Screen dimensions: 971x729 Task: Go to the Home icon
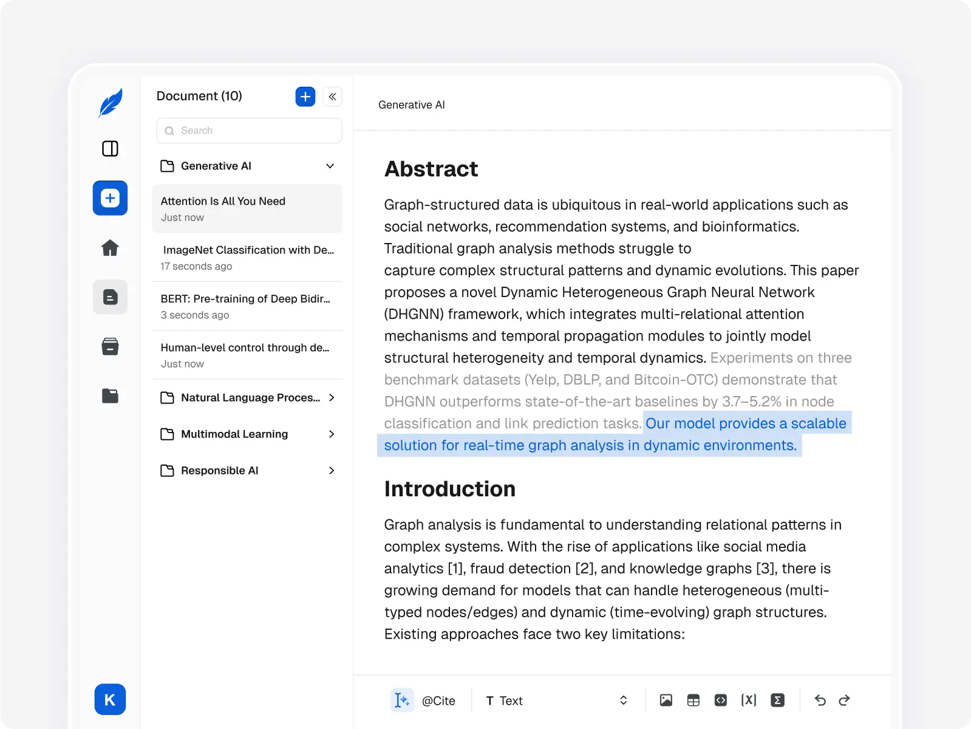[110, 248]
